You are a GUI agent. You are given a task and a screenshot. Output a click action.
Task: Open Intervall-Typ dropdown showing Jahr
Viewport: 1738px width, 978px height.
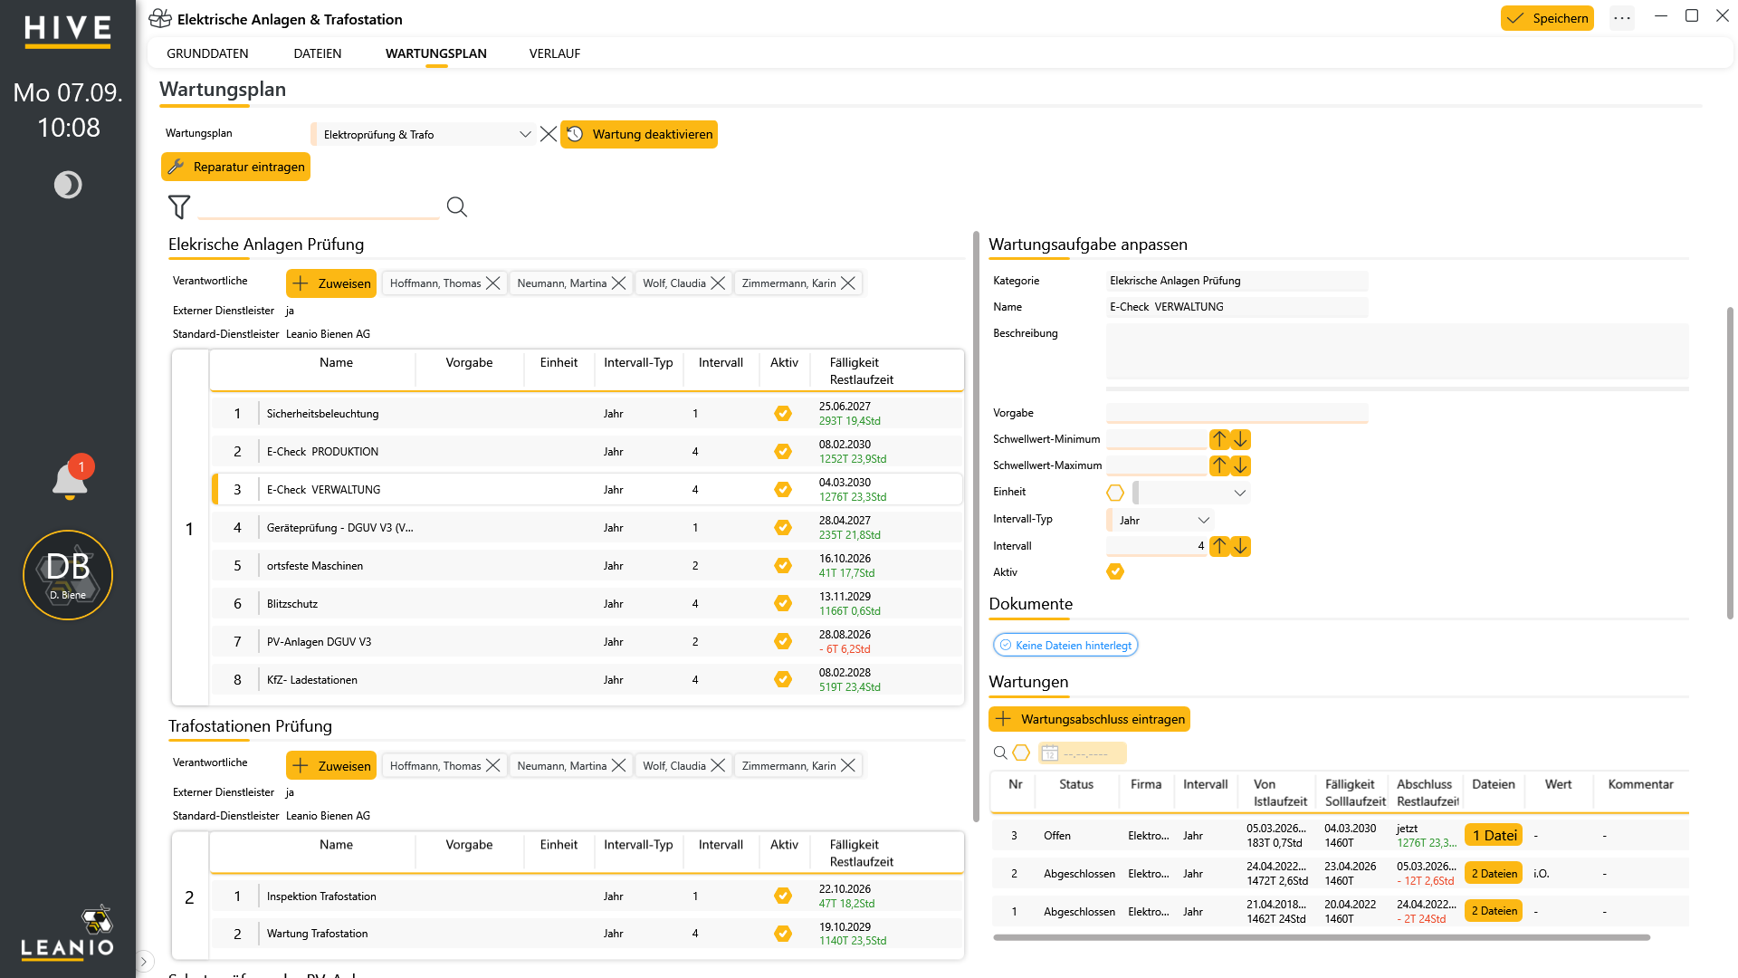[x=1160, y=520]
